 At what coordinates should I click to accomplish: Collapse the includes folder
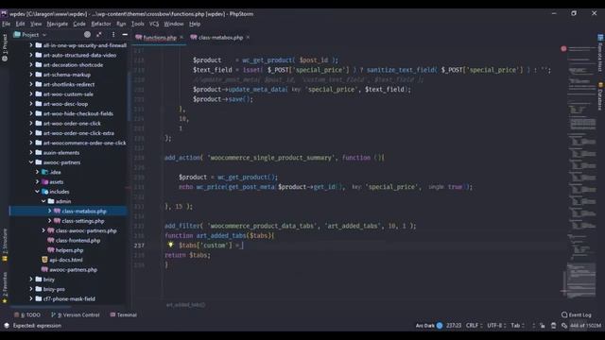point(38,191)
